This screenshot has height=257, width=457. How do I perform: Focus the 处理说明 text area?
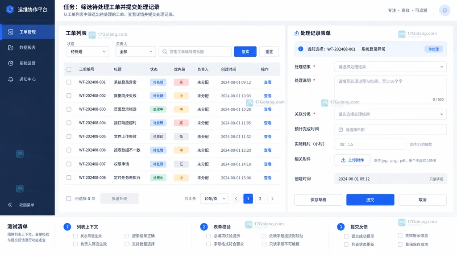coord(390,90)
